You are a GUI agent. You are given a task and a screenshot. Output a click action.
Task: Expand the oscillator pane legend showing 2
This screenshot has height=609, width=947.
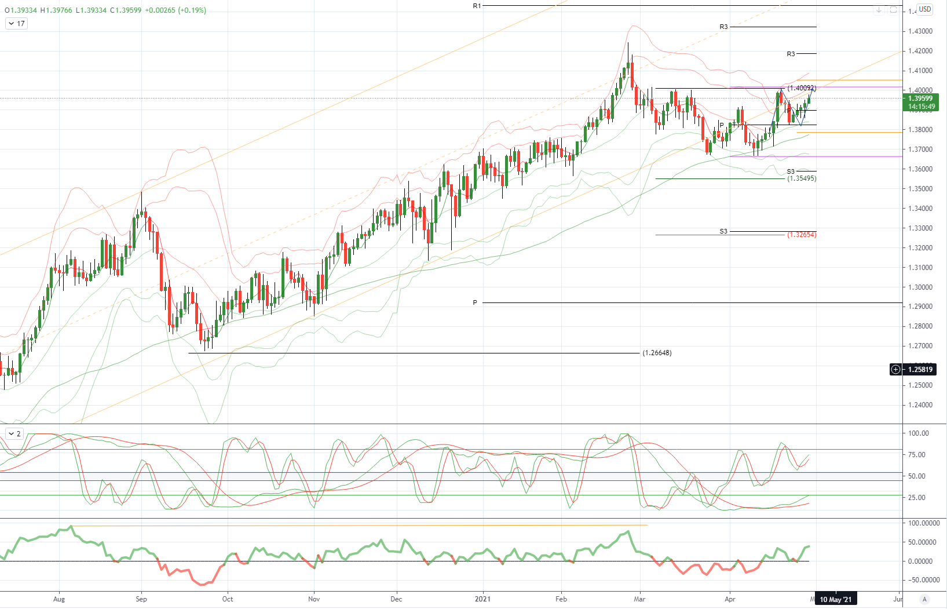(x=14, y=433)
